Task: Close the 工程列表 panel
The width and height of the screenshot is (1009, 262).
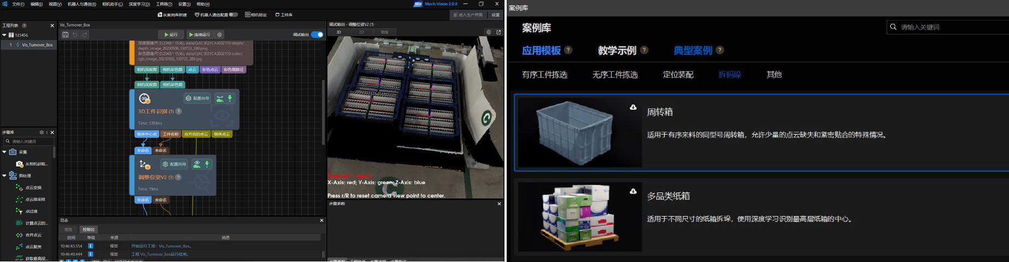Action: tap(52, 25)
